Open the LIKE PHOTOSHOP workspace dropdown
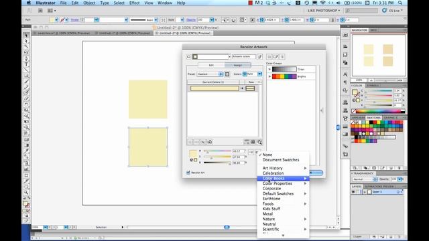 [323, 11]
